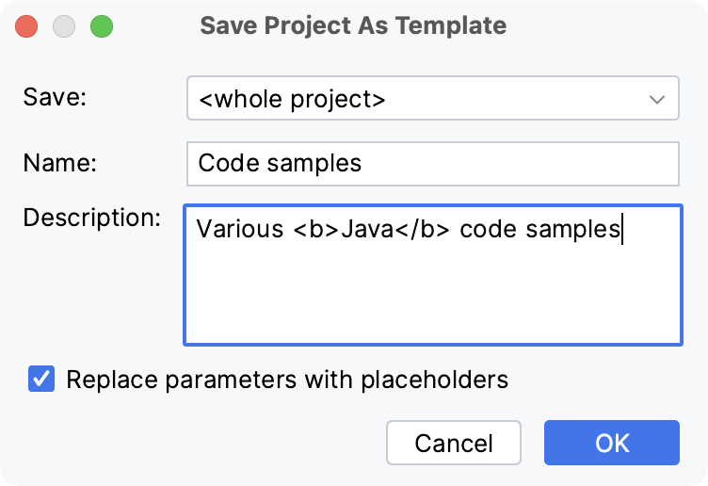Viewport: 708px width, 486px height.
Task: Select the <whole project> option text
Action: point(291,100)
